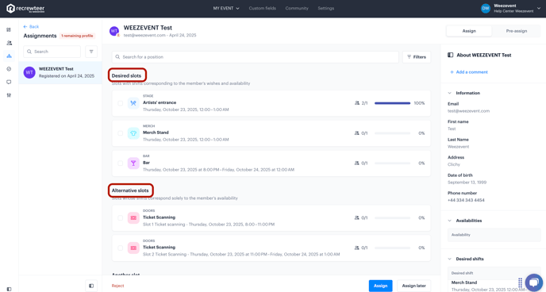Collapse the Availabilities section

tap(449, 221)
